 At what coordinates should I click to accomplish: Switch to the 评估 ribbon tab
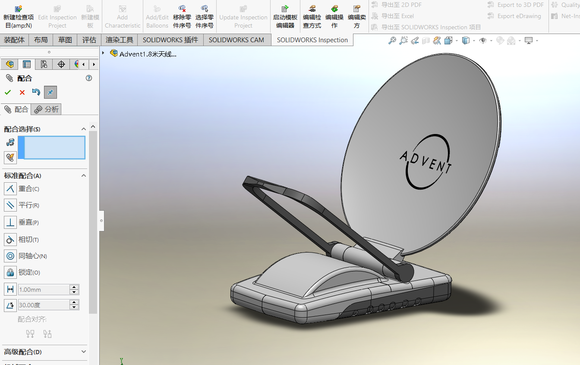(x=89, y=40)
